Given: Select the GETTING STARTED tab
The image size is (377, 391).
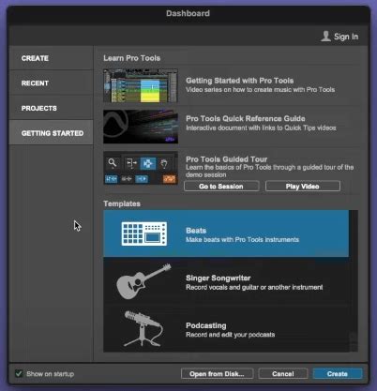Looking at the screenshot, I should coord(52,133).
